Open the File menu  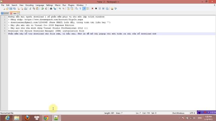(3, 5)
